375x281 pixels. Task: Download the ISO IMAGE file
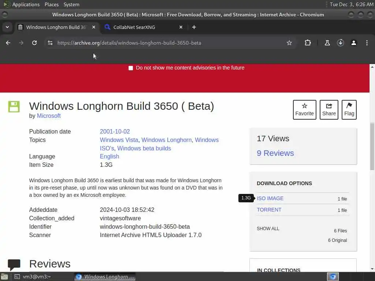pyautogui.click(x=270, y=198)
